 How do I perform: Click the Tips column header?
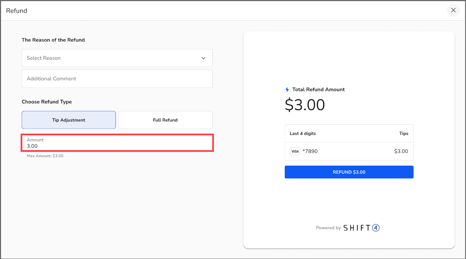pos(403,134)
